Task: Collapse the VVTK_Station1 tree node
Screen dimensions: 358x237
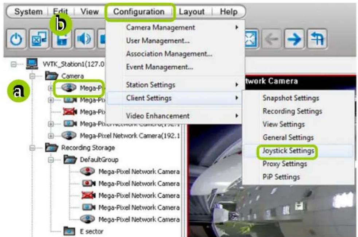Action: coord(14,64)
